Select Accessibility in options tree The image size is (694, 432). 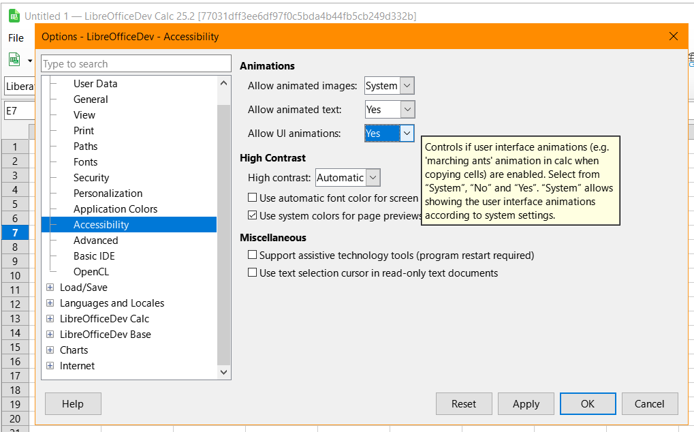pos(129,225)
